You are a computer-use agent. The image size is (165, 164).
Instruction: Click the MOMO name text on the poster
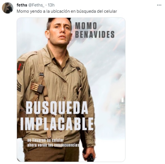coord(86,26)
